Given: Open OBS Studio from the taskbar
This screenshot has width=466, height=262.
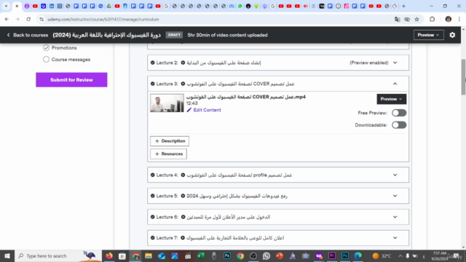Looking at the screenshot, I should [x=253, y=255].
